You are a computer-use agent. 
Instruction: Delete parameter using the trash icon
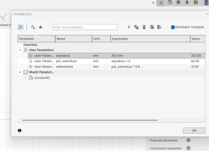(144, 27)
